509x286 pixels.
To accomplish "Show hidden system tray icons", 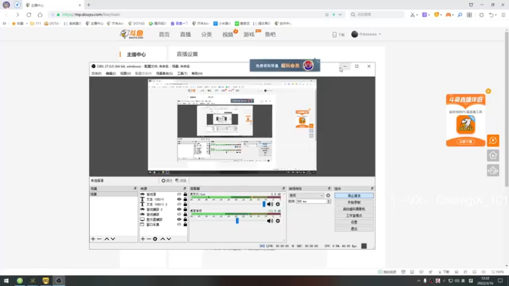I will [419, 281].
